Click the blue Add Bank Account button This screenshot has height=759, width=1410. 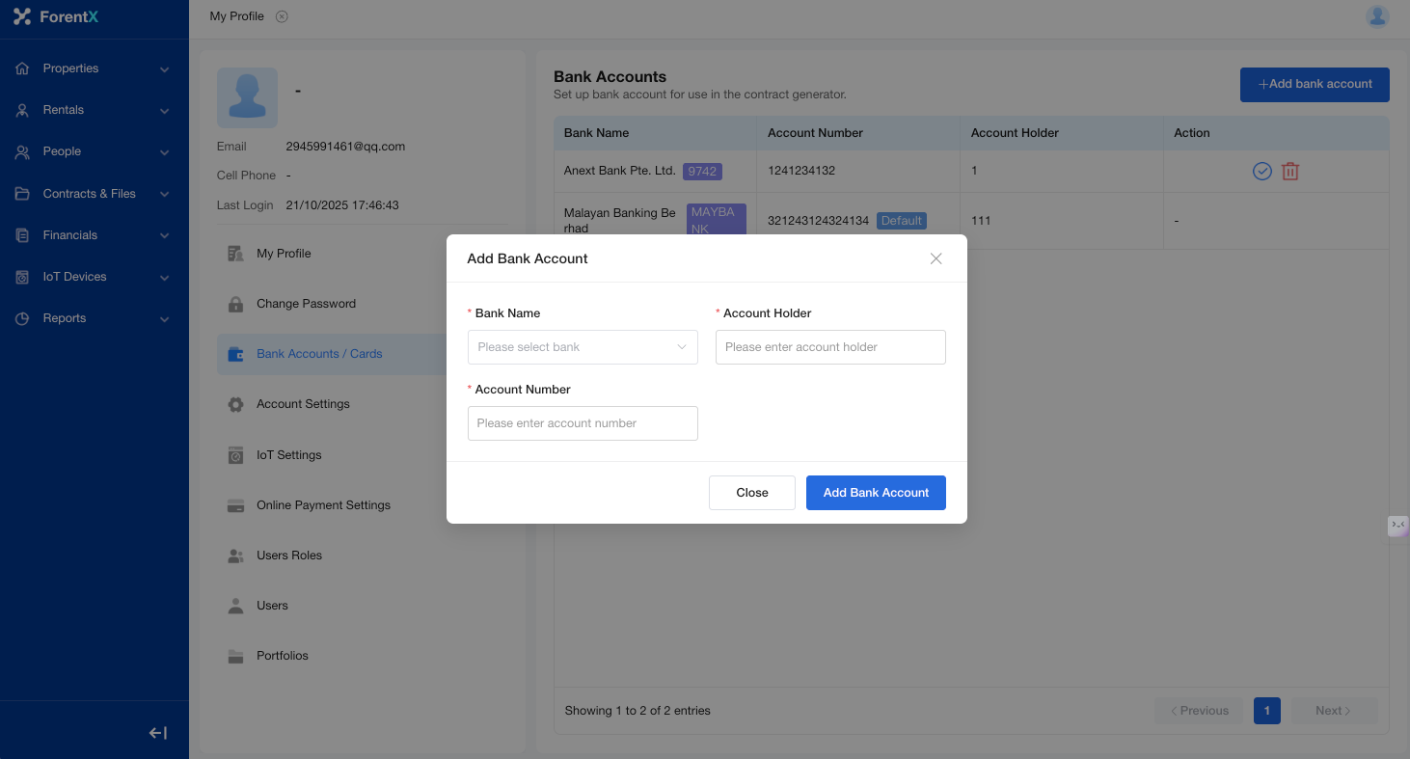(x=875, y=493)
